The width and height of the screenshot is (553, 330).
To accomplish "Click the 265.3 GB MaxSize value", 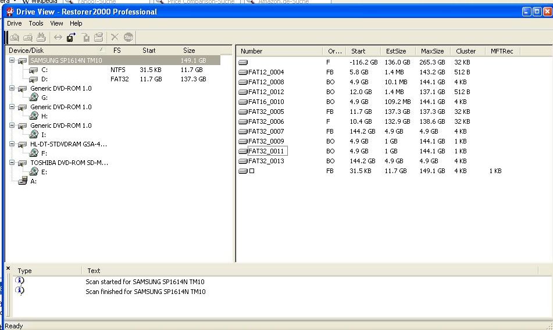I will pos(432,62).
